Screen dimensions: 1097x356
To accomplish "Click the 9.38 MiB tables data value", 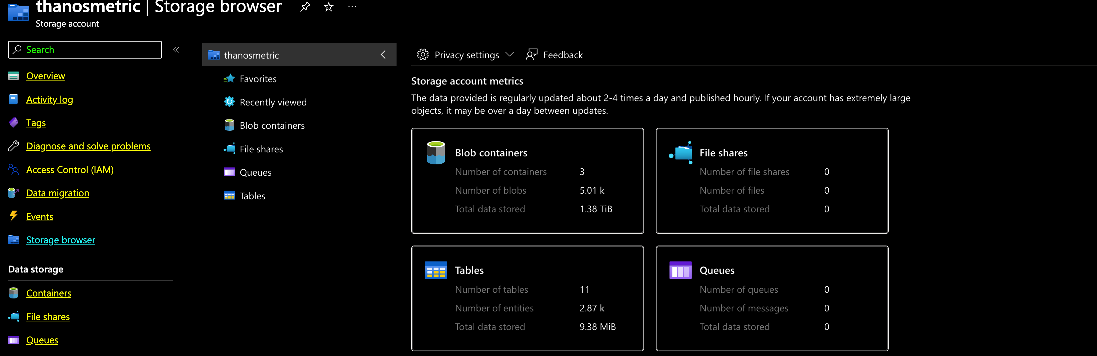I will pos(597,327).
